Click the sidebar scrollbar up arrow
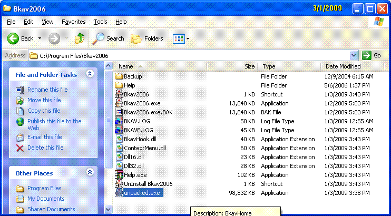Screen dimensions: 391x216 click(108, 66)
